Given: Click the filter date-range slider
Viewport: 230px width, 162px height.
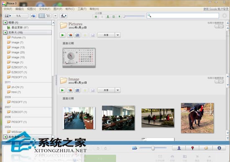Looking at the screenshot, I should pyautogui.click(x=134, y=16).
